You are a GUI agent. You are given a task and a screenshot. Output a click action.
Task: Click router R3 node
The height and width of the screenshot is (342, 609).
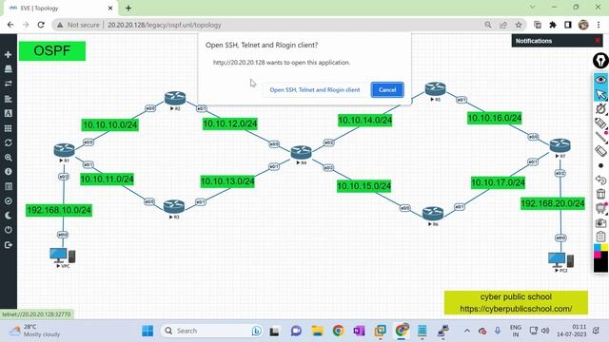(x=173, y=207)
